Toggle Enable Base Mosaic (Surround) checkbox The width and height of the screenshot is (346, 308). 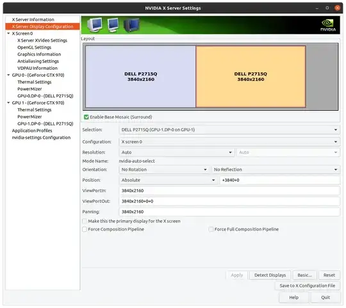tap(86, 117)
